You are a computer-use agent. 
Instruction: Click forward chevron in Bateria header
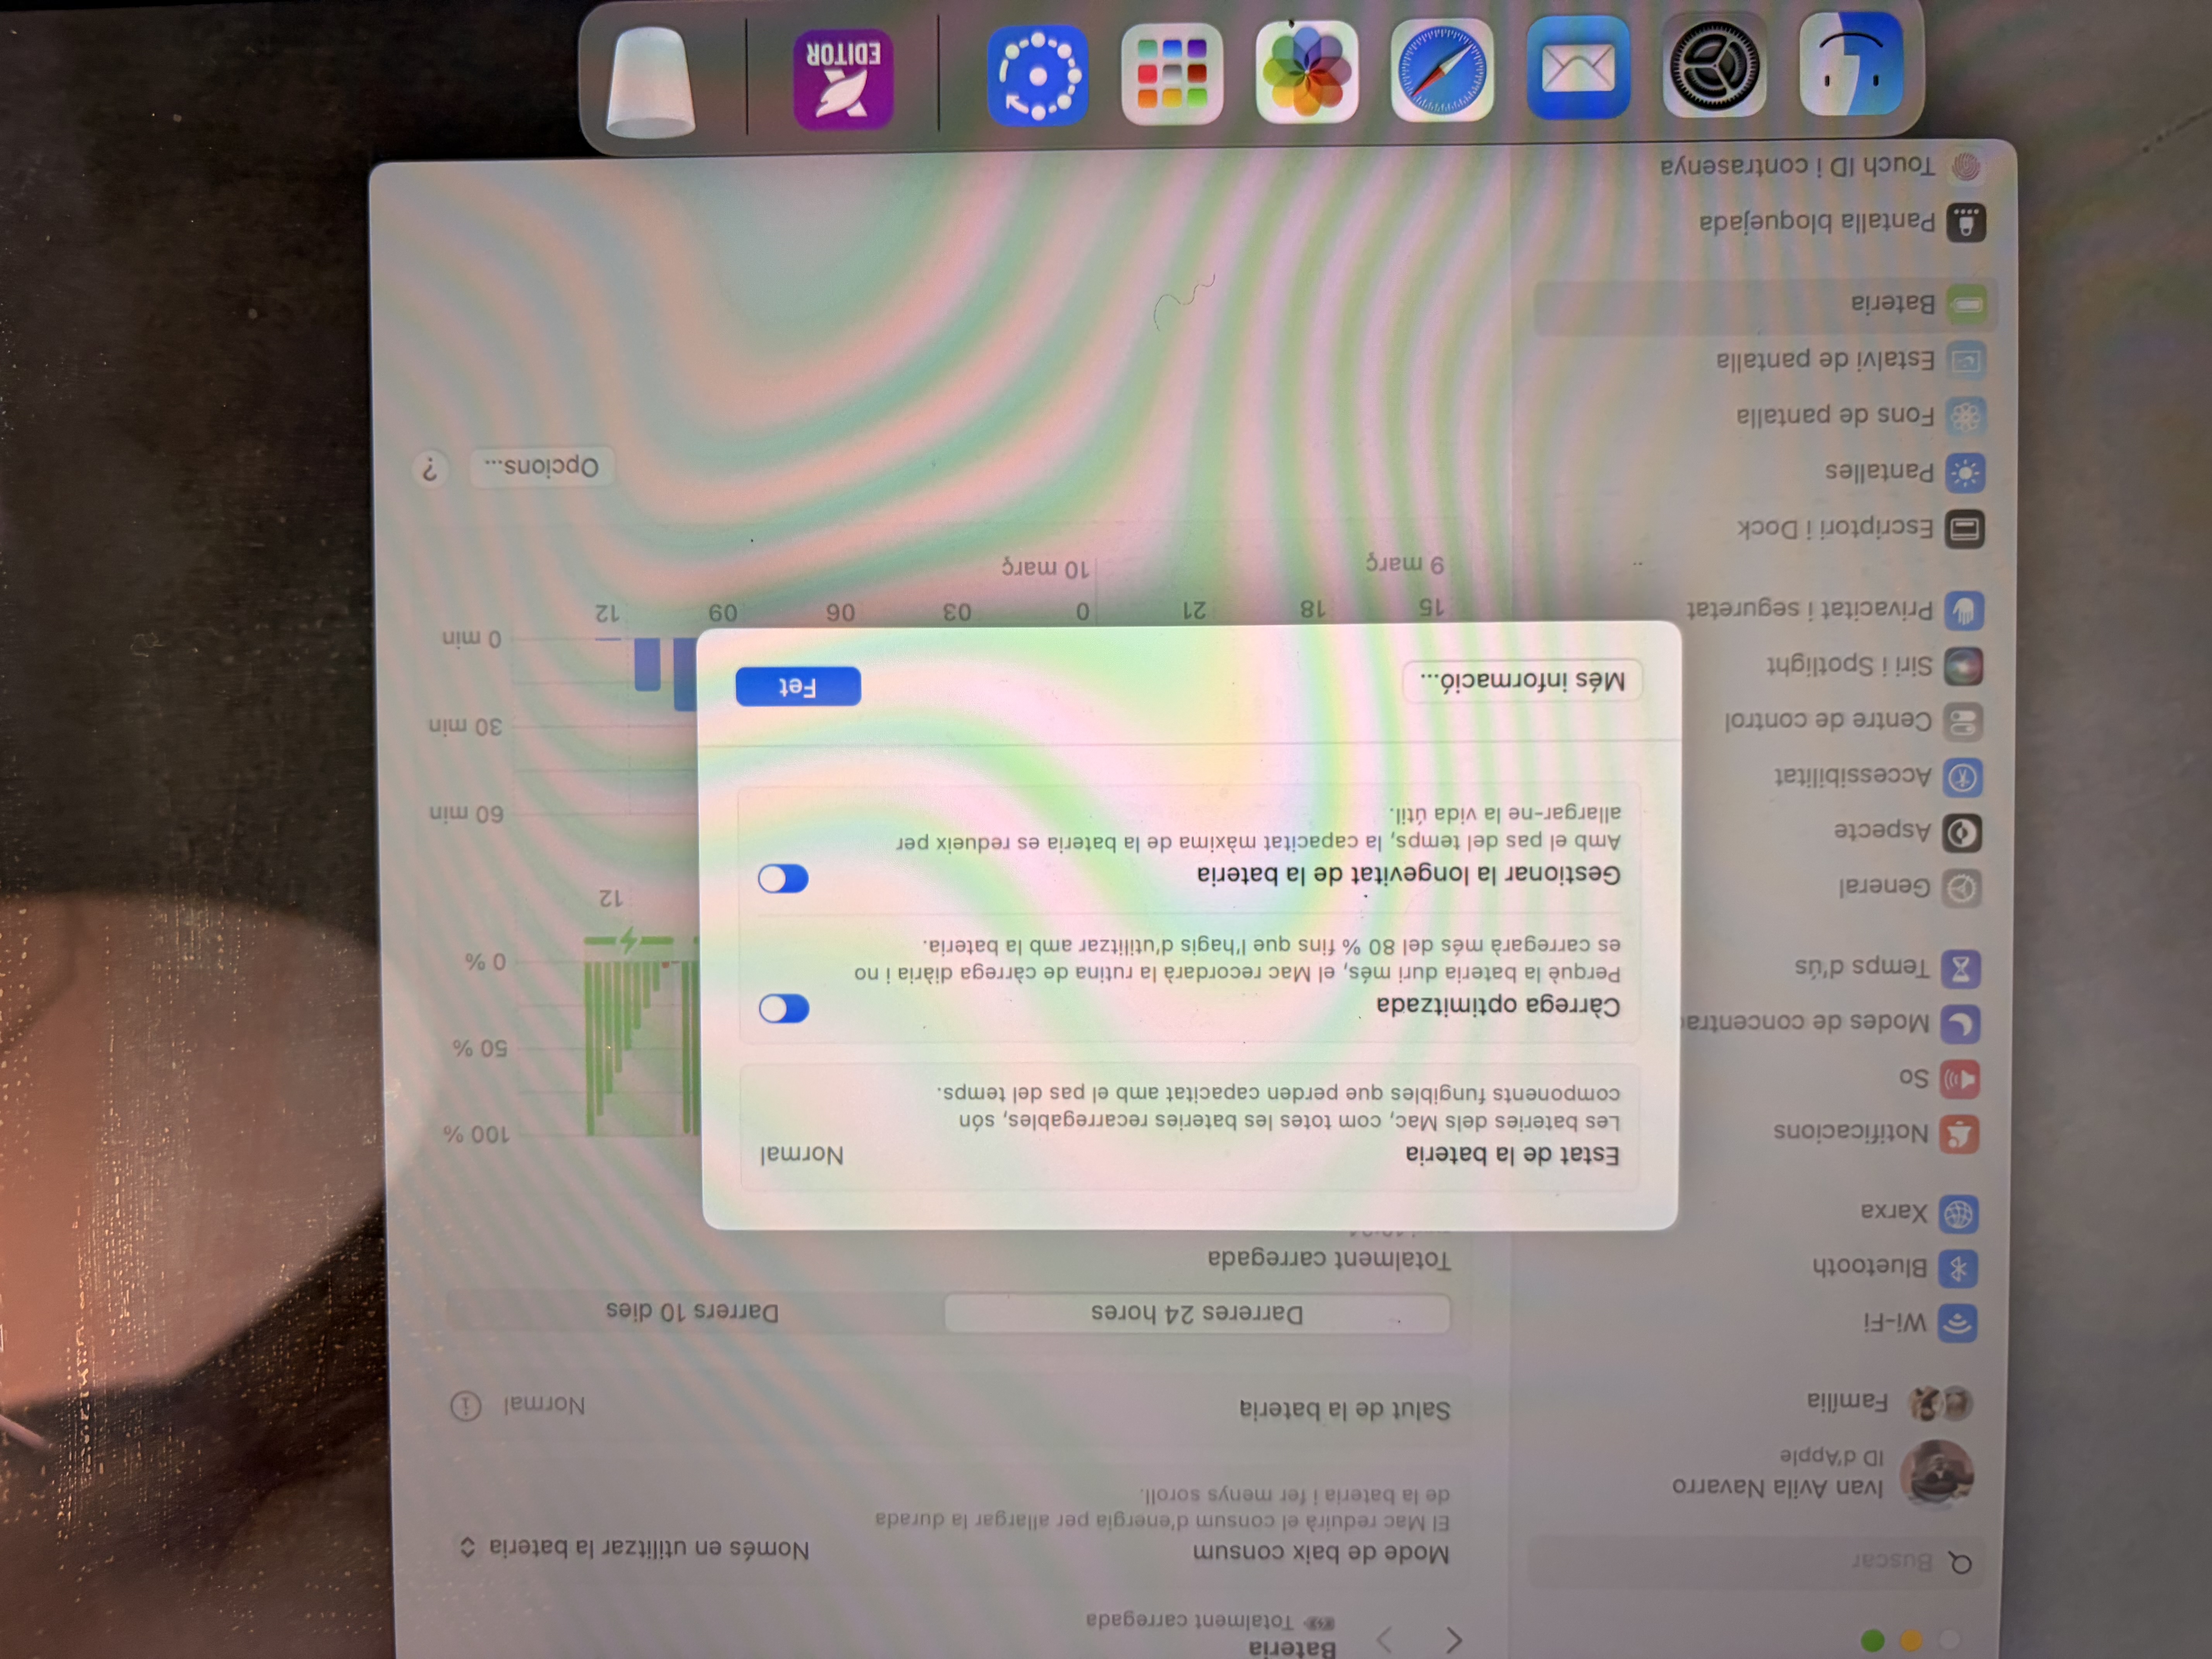[x=1385, y=1640]
